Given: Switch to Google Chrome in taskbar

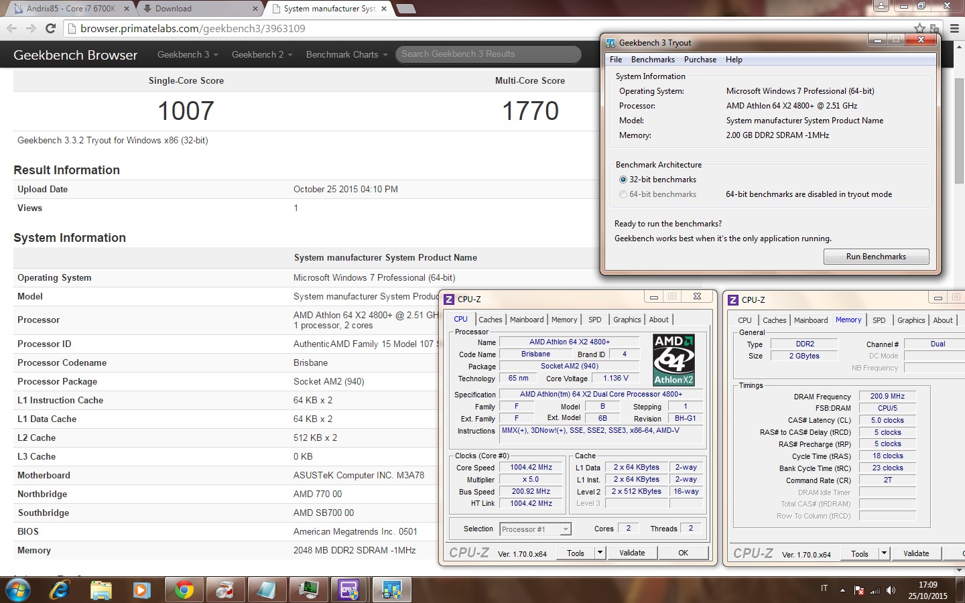Looking at the screenshot, I should point(184,590).
